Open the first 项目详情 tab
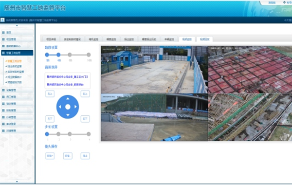This screenshot has height=185, width=292. coord(51,39)
